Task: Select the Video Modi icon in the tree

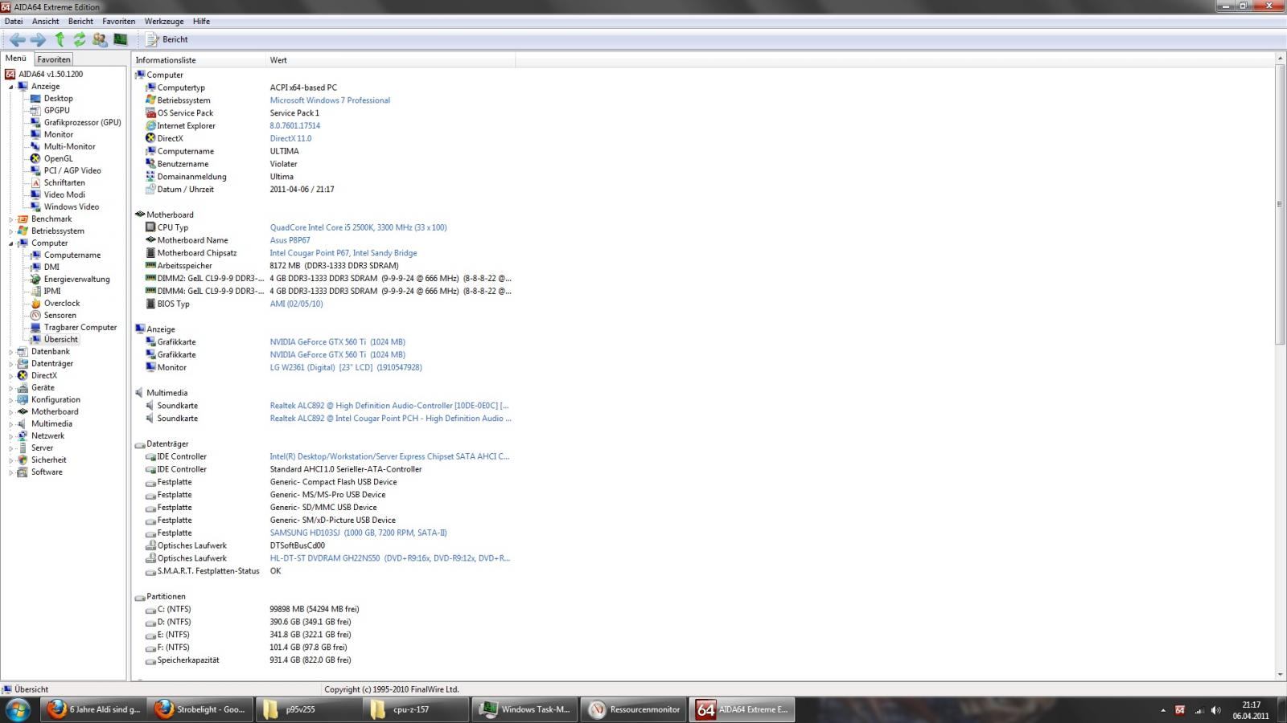Action: [35, 195]
